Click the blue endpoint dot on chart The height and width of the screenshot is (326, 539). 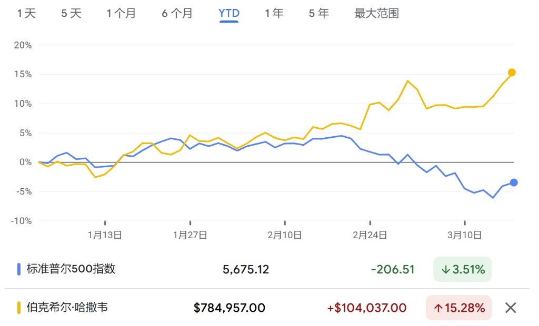point(514,183)
